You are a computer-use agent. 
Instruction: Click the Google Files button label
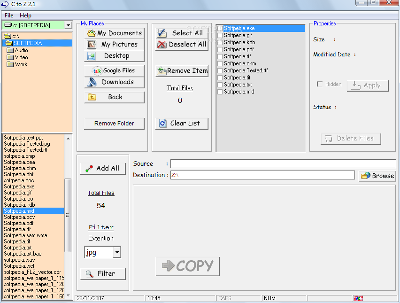pos(119,70)
